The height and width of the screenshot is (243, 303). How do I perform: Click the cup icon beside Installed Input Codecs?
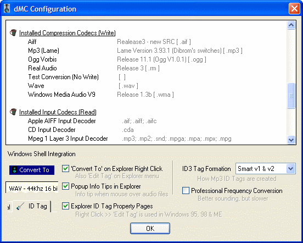(13, 112)
